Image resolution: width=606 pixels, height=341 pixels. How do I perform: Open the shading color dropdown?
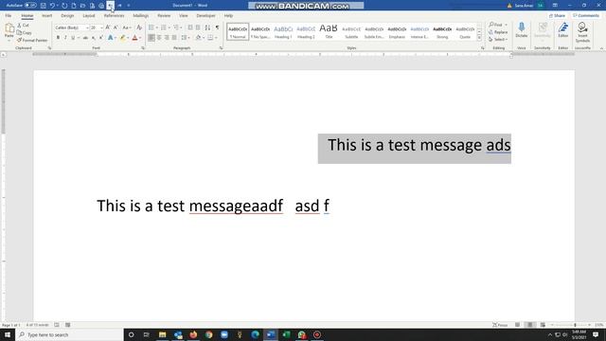tap(204, 38)
